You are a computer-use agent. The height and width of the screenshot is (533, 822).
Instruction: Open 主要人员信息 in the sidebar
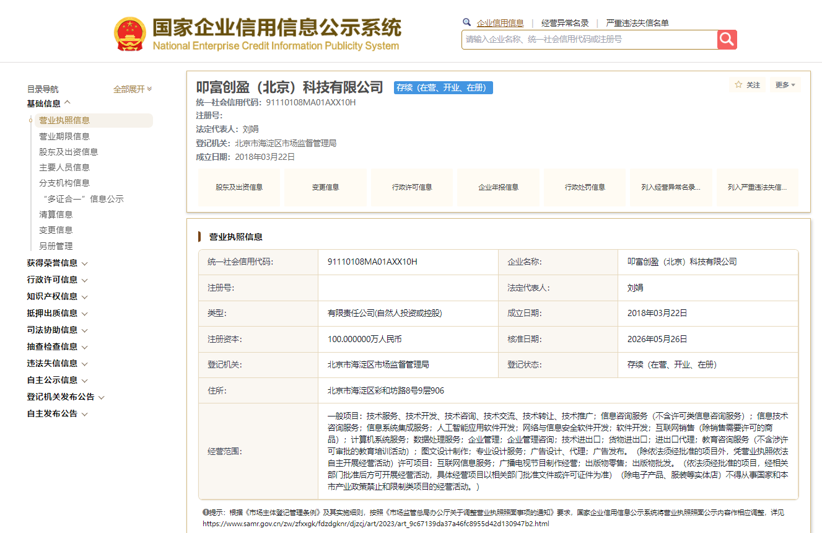[x=64, y=167]
